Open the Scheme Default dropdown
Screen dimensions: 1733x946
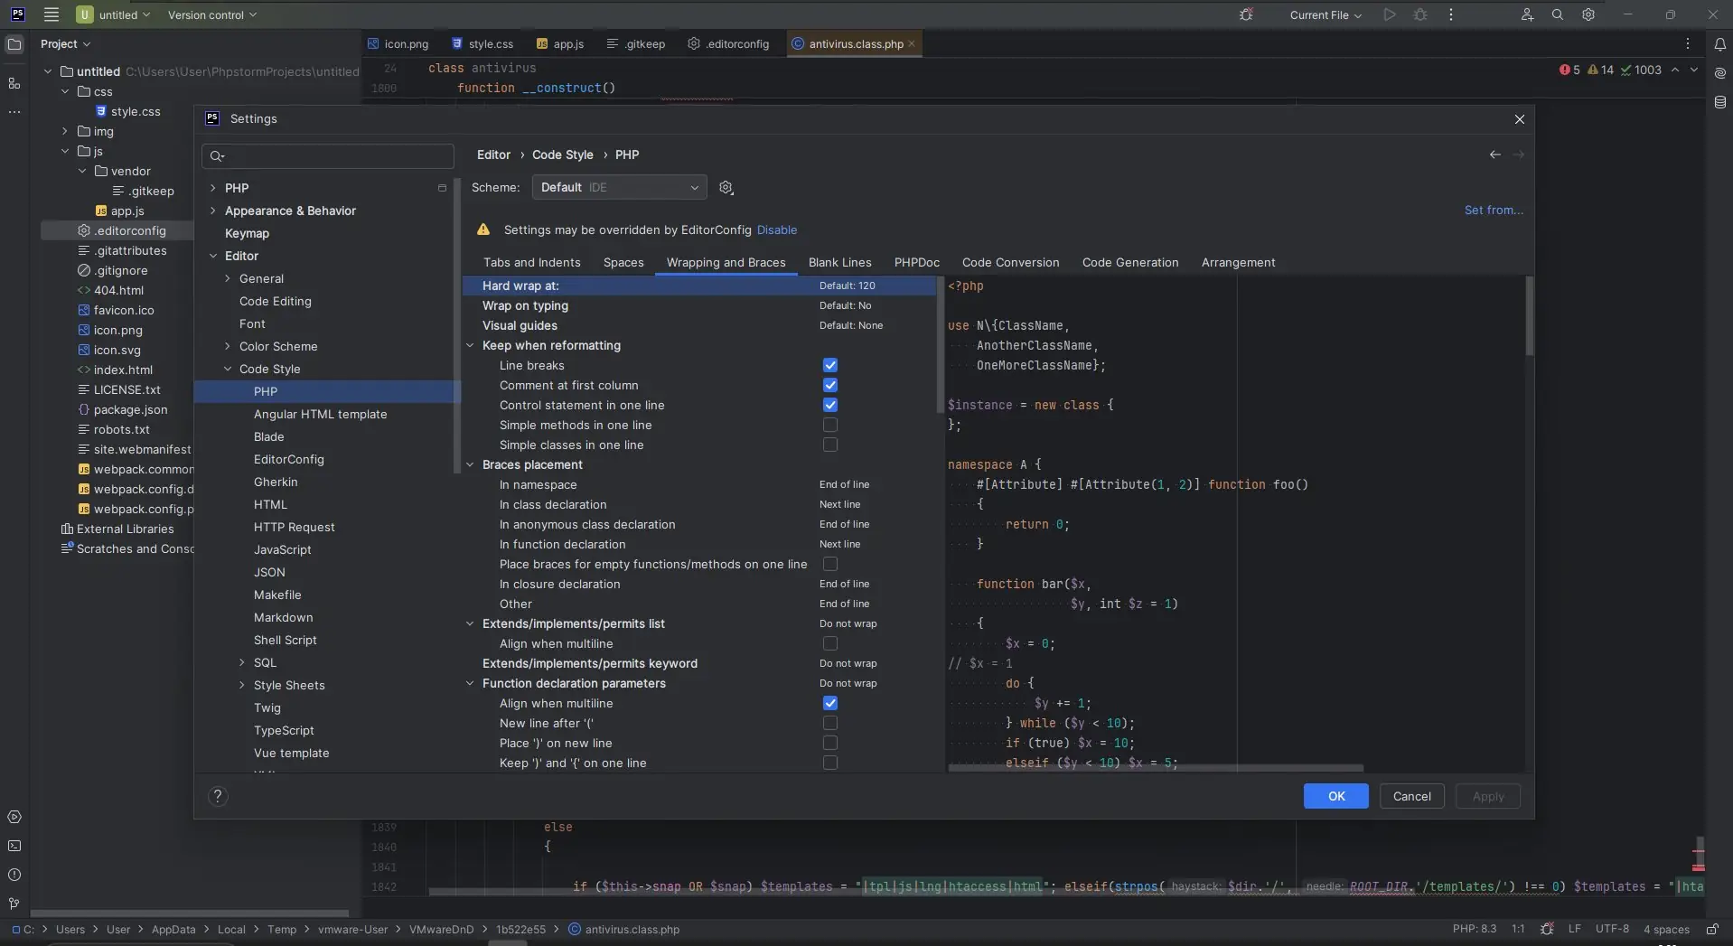point(619,188)
